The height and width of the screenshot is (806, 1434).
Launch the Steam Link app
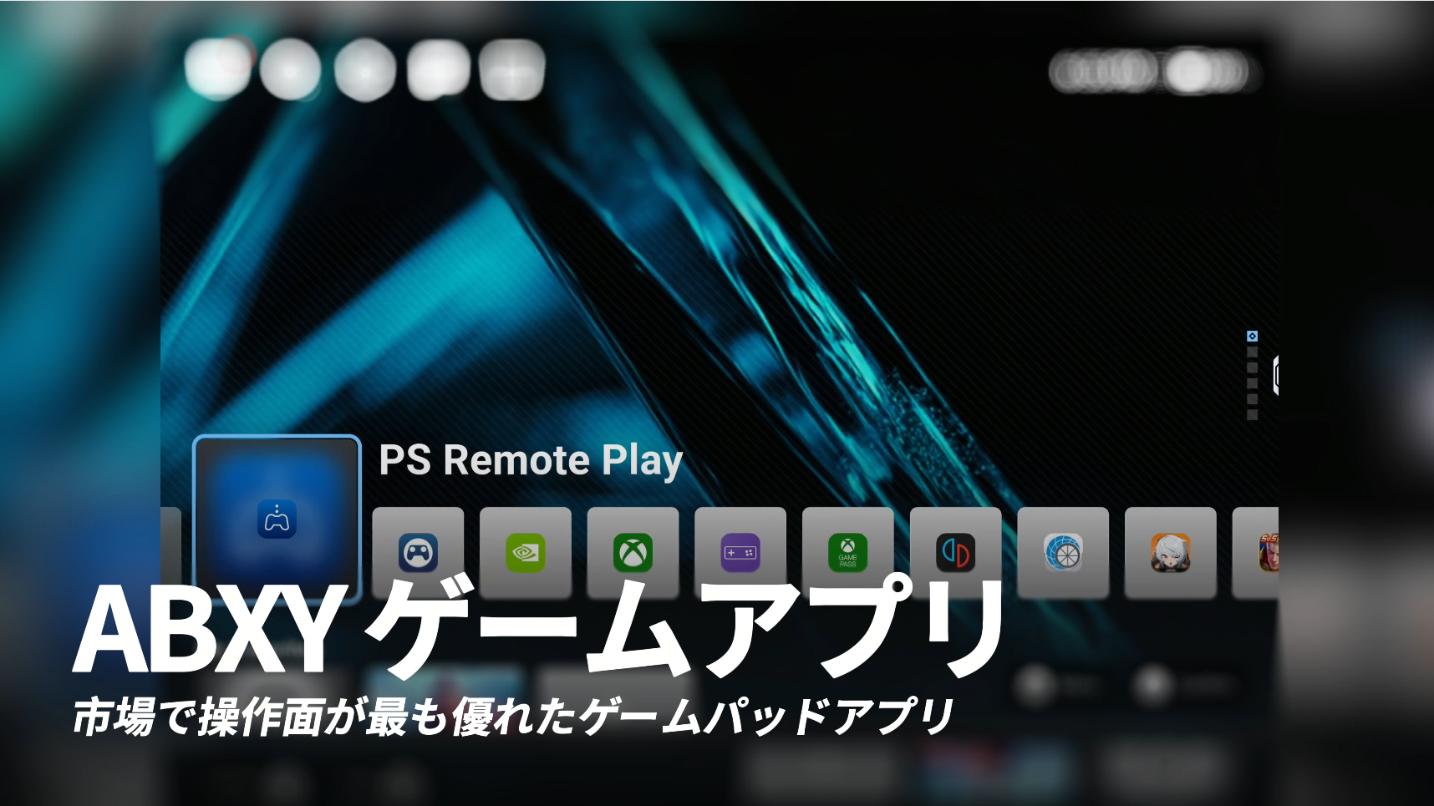coord(418,551)
